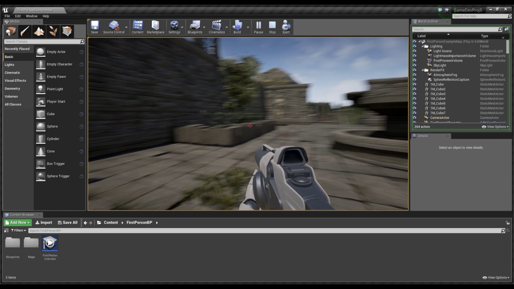
Task: Open Source Control dropdown arrow
Action: pyautogui.click(x=126, y=27)
